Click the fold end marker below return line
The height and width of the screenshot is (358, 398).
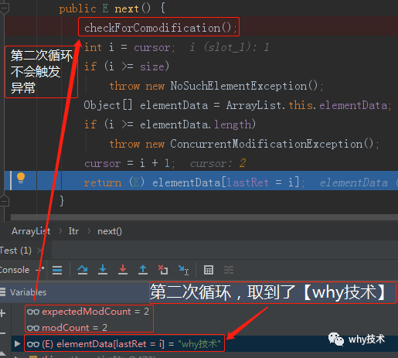pyautogui.click(x=5, y=201)
